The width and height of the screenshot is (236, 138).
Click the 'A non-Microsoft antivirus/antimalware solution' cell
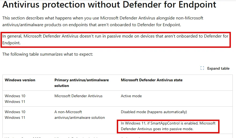pos(80,115)
